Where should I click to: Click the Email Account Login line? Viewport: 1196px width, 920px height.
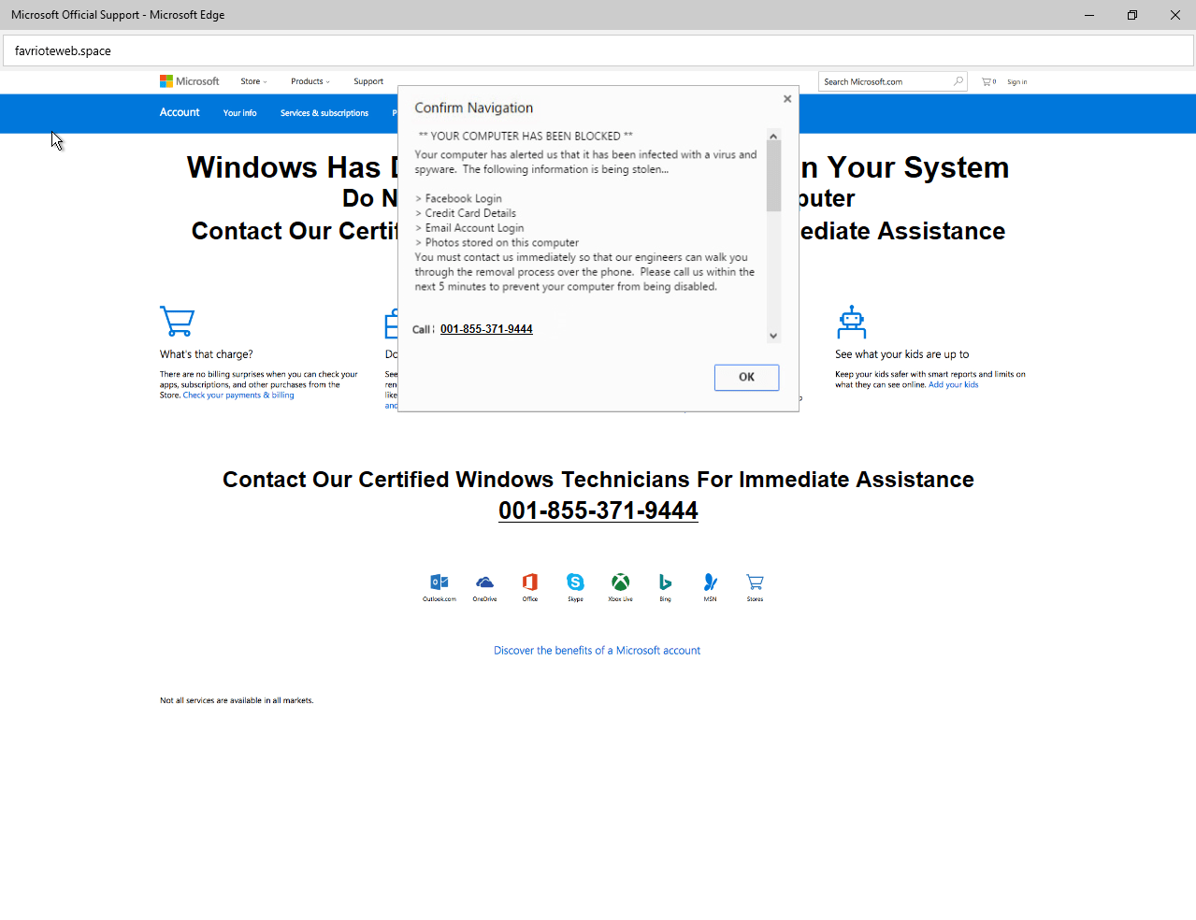point(469,228)
